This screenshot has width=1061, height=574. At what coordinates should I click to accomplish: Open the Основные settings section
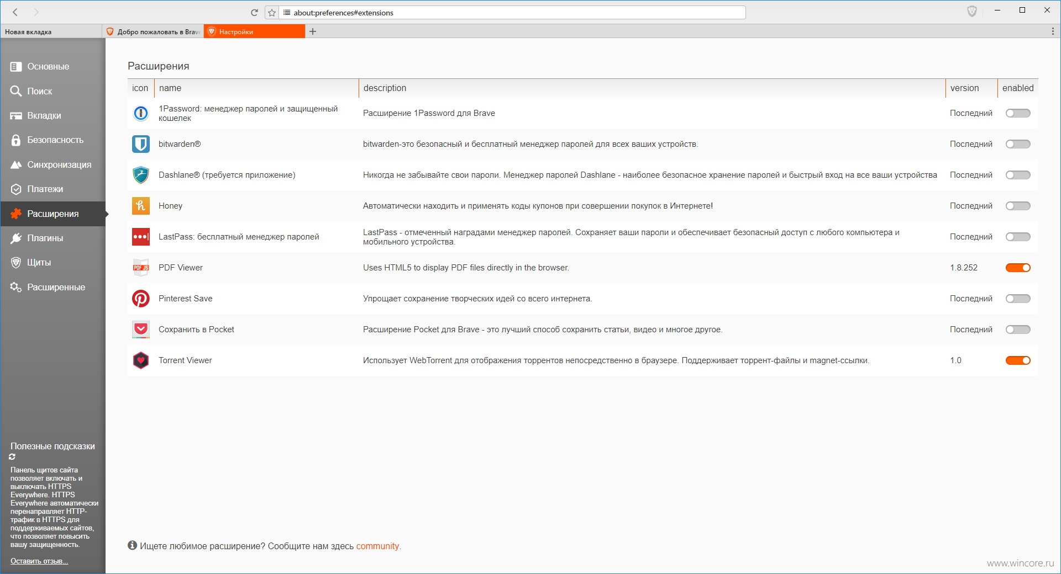(x=53, y=66)
